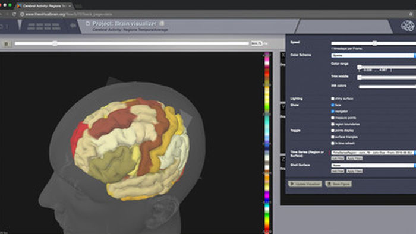Click the Save Figure button
Viewport: 416px width, 234px height.
coord(339,184)
